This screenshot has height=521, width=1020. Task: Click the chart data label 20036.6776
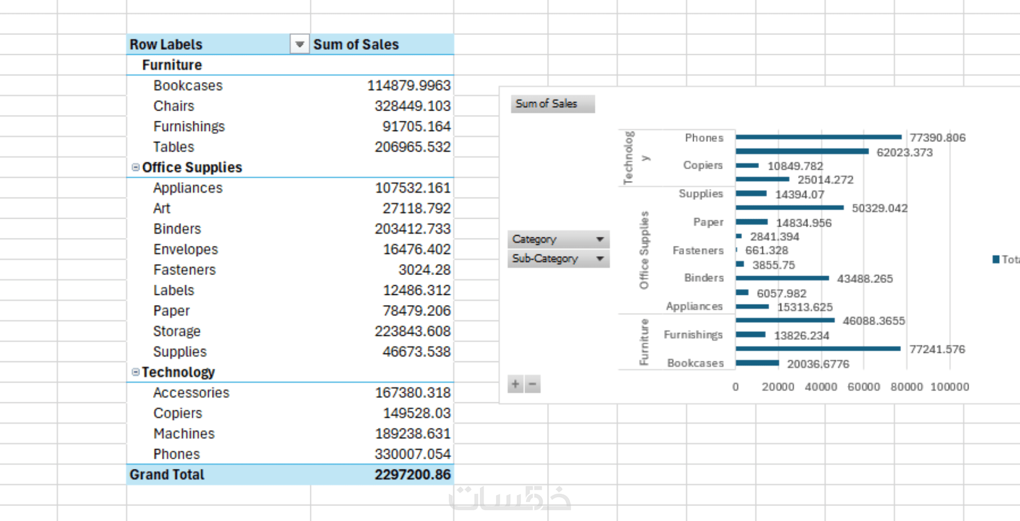pos(818,364)
